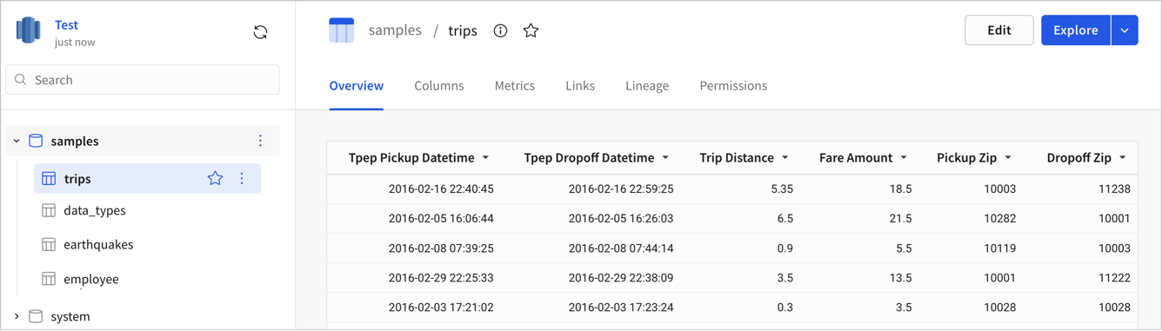Image resolution: width=1162 pixels, height=331 pixels.
Task: Click the samples database cylinder icon
Action: 36,141
